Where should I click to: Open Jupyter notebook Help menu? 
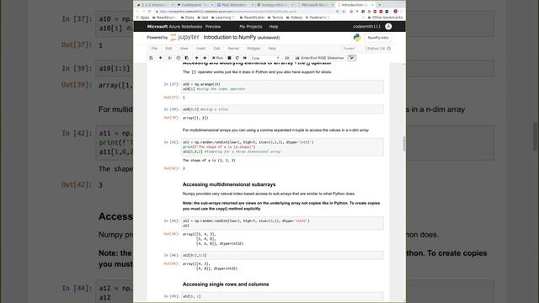[272, 49]
